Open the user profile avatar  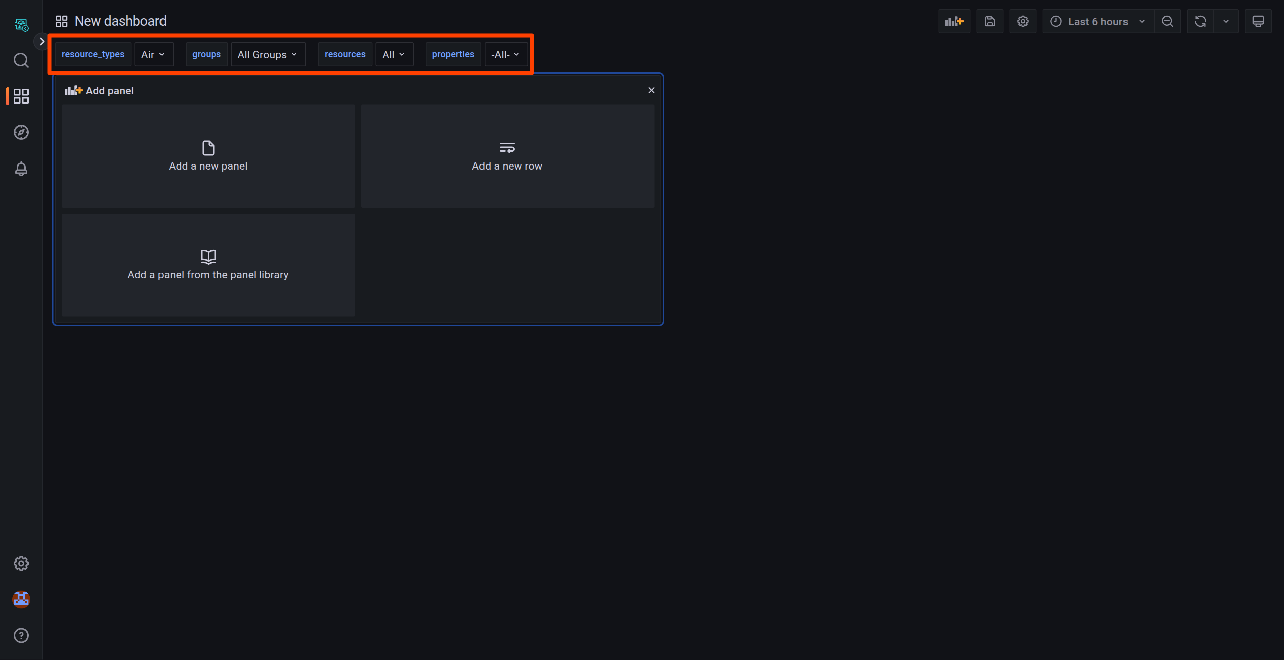pyautogui.click(x=21, y=599)
